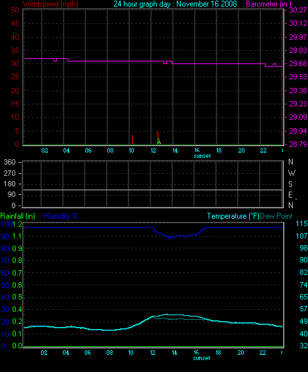
Task: Click the Windspeed (mph) axis title
Action: pos(50,4)
